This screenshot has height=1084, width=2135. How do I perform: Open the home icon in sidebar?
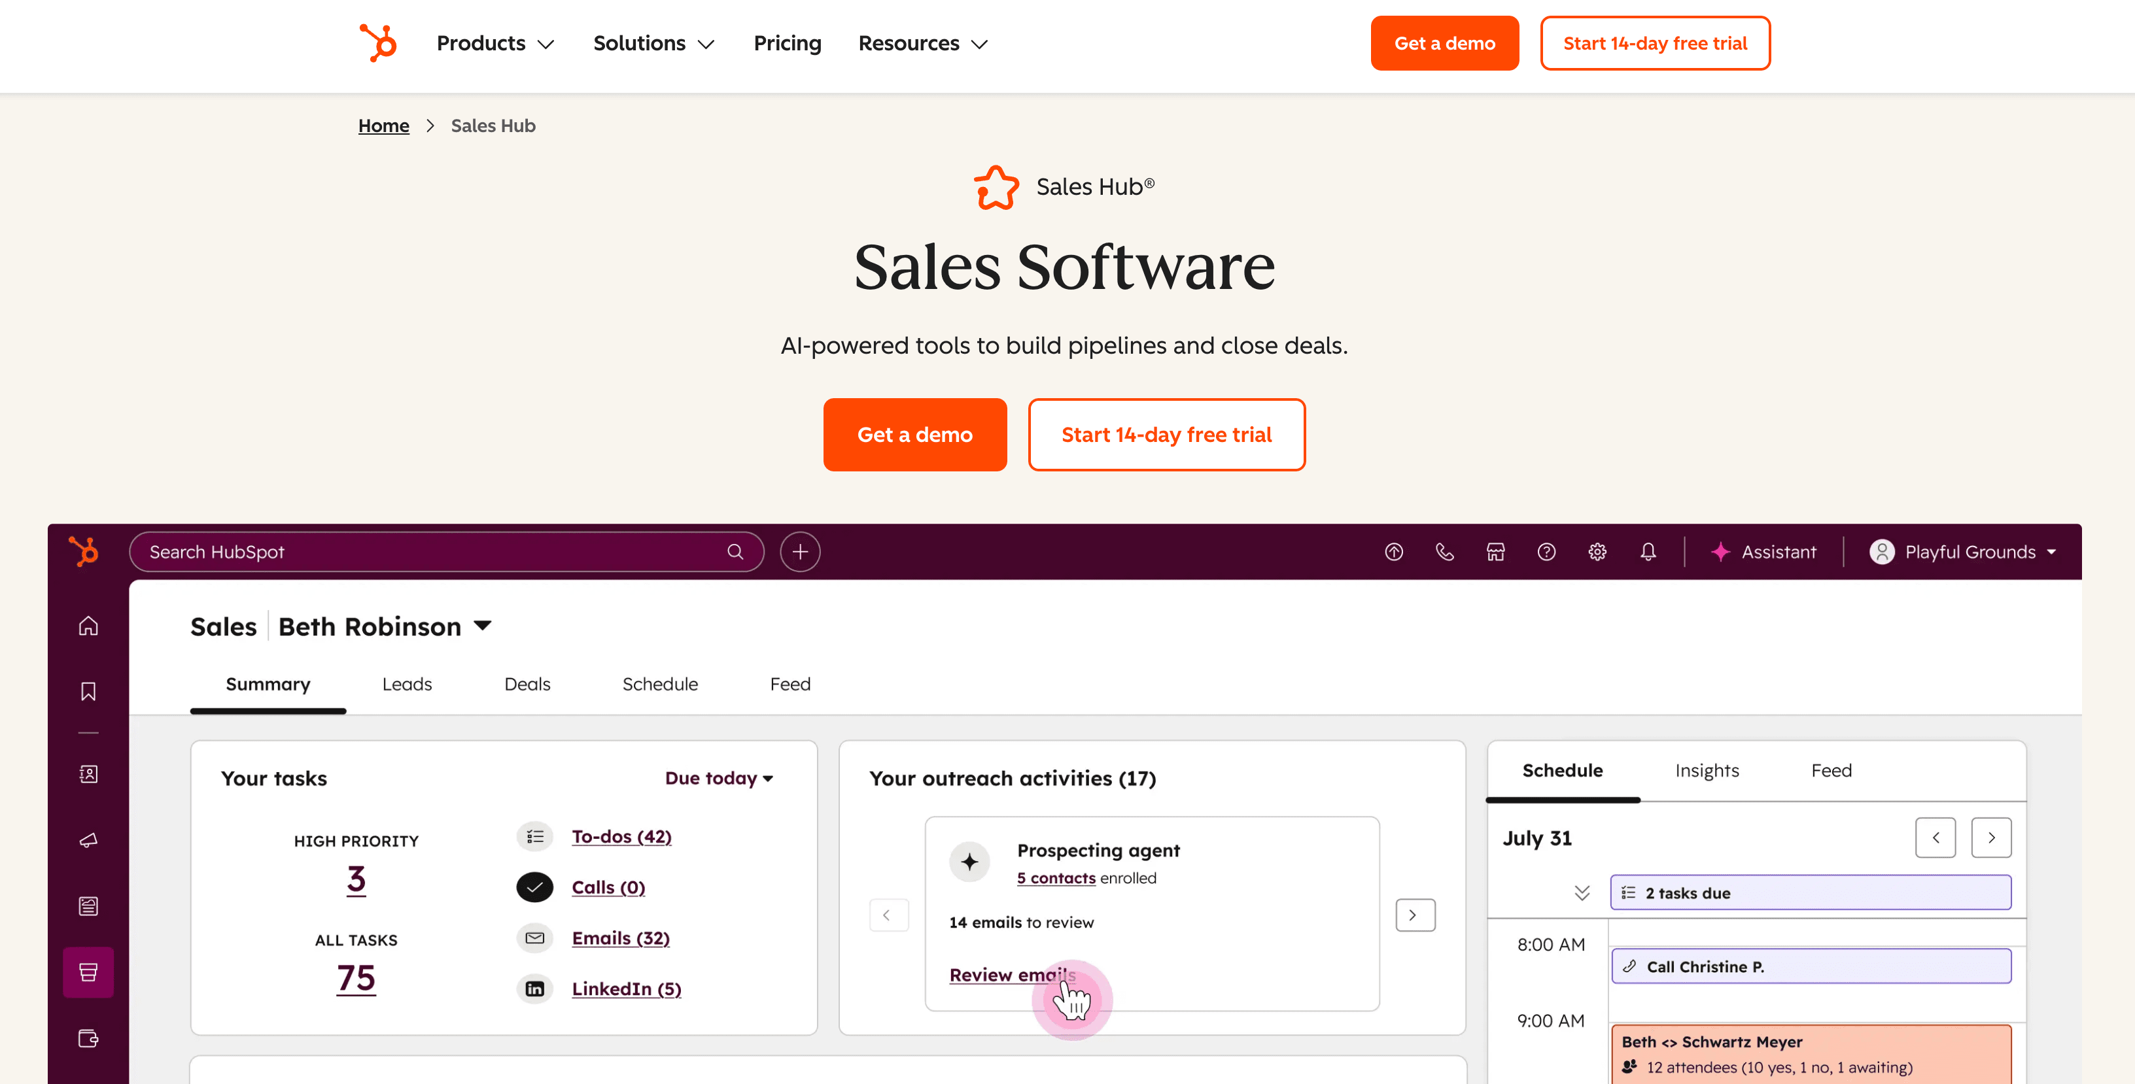pyautogui.click(x=88, y=626)
